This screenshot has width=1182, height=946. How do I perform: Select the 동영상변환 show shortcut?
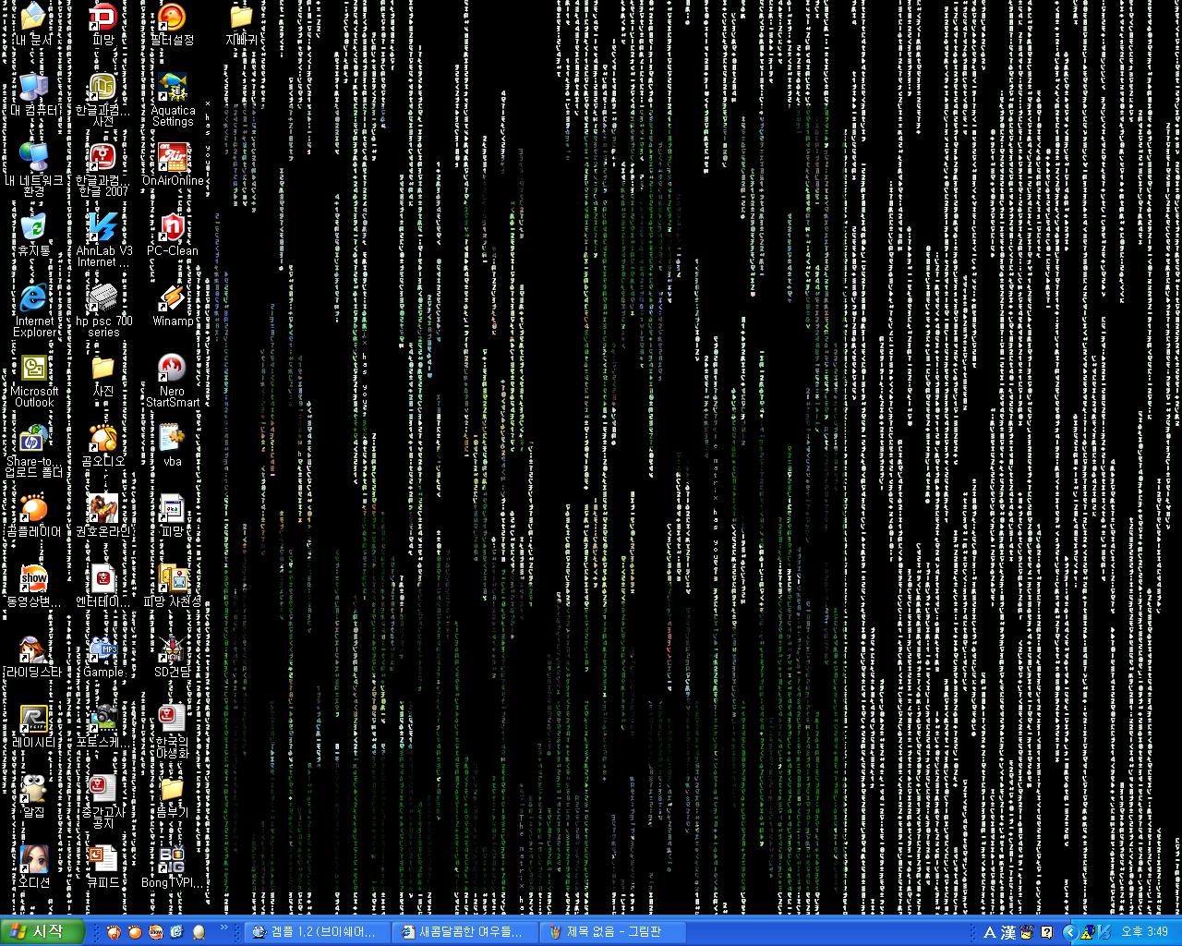coord(34,585)
